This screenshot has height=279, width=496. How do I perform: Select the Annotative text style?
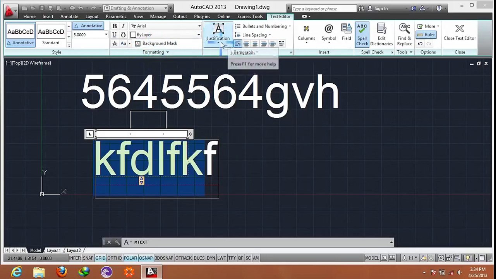point(21,35)
